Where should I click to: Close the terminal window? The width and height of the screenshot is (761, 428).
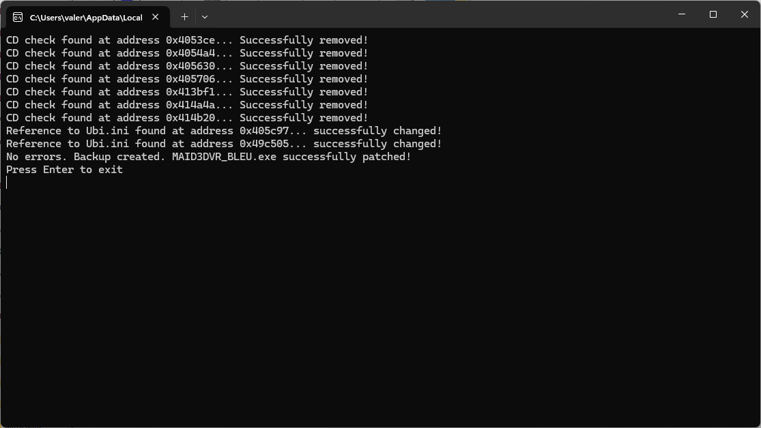pyautogui.click(x=745, y=14)
